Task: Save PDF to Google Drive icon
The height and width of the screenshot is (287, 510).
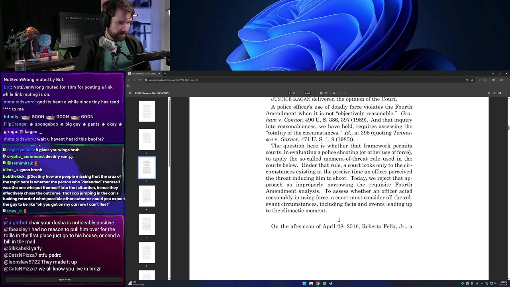Action: tap(489, 93)
